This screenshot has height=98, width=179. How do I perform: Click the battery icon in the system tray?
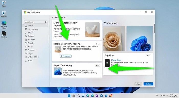pyautogui.click(x=167, y=96)
